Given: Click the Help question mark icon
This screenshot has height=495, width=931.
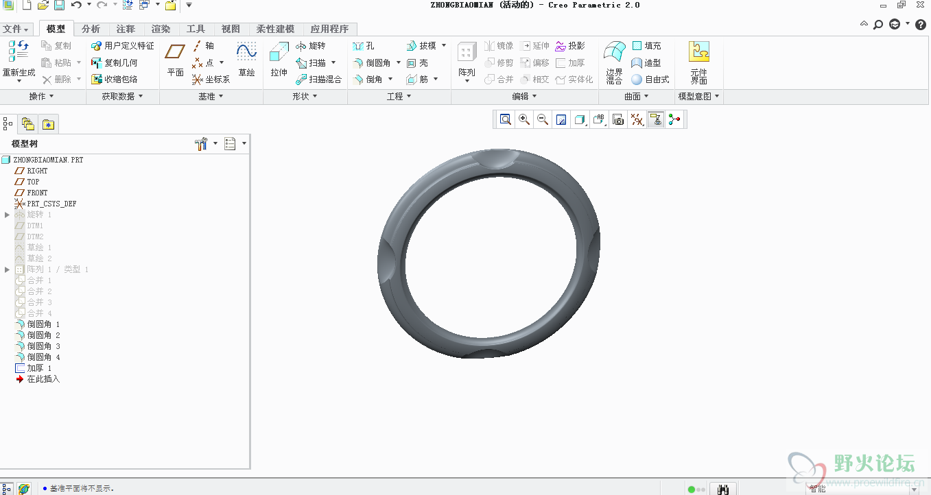Looking at the screenshot, I should point(921,25).
